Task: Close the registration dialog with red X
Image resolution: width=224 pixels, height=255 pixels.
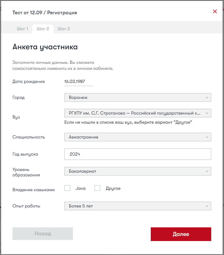Action: (215, 12)
